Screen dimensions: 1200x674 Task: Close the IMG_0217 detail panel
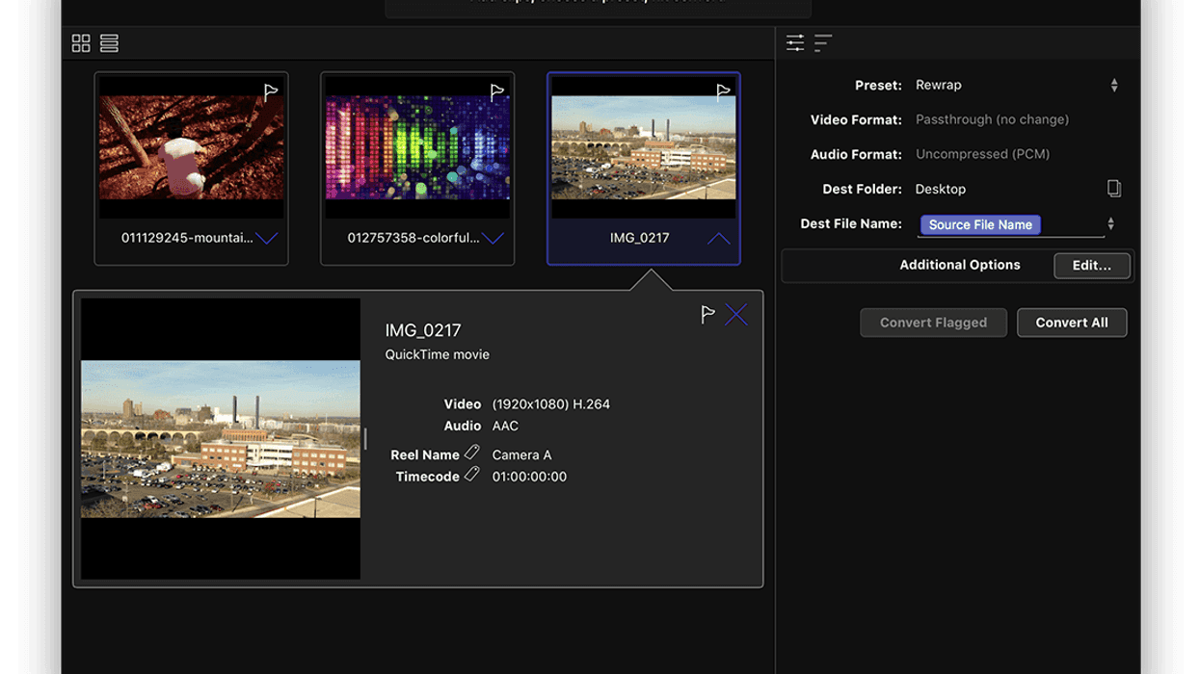point(736,314)
